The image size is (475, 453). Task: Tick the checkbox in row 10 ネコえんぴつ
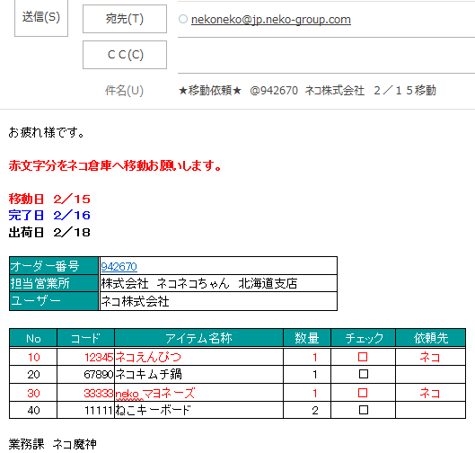363,357
